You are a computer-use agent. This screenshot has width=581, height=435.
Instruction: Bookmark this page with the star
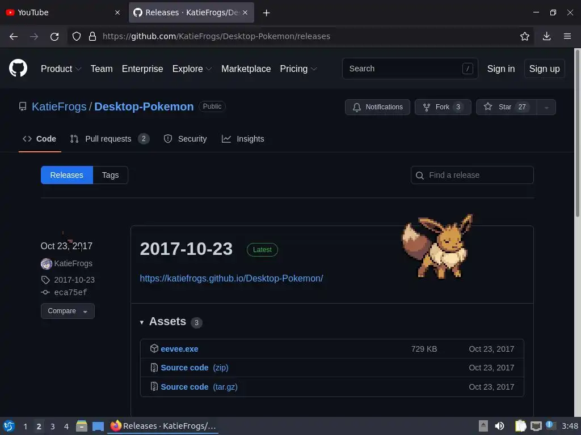click(525, 36)
